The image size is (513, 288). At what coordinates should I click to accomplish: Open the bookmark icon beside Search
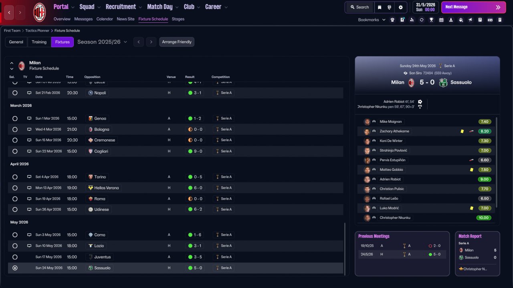coord(380,7)
